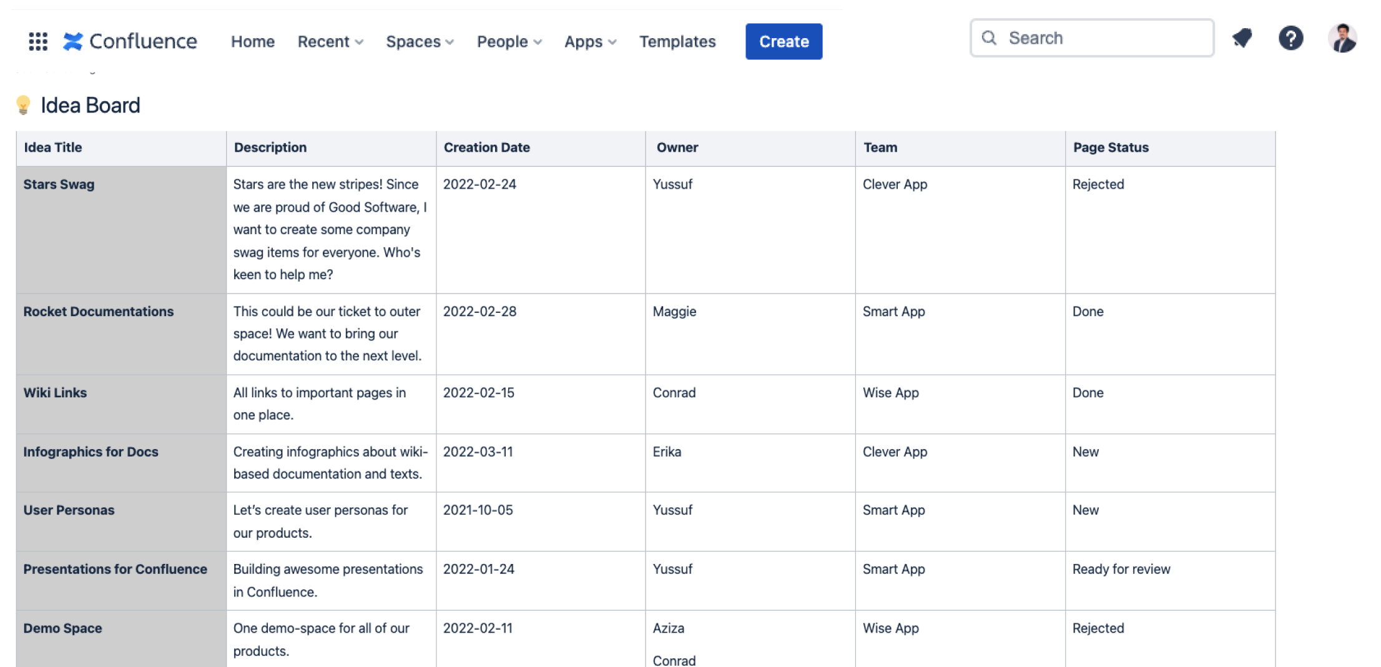The height and width of the screenshot is (667, 1381).
Task: Open the Rocket Documentations idea
Action: coord(98,312)
